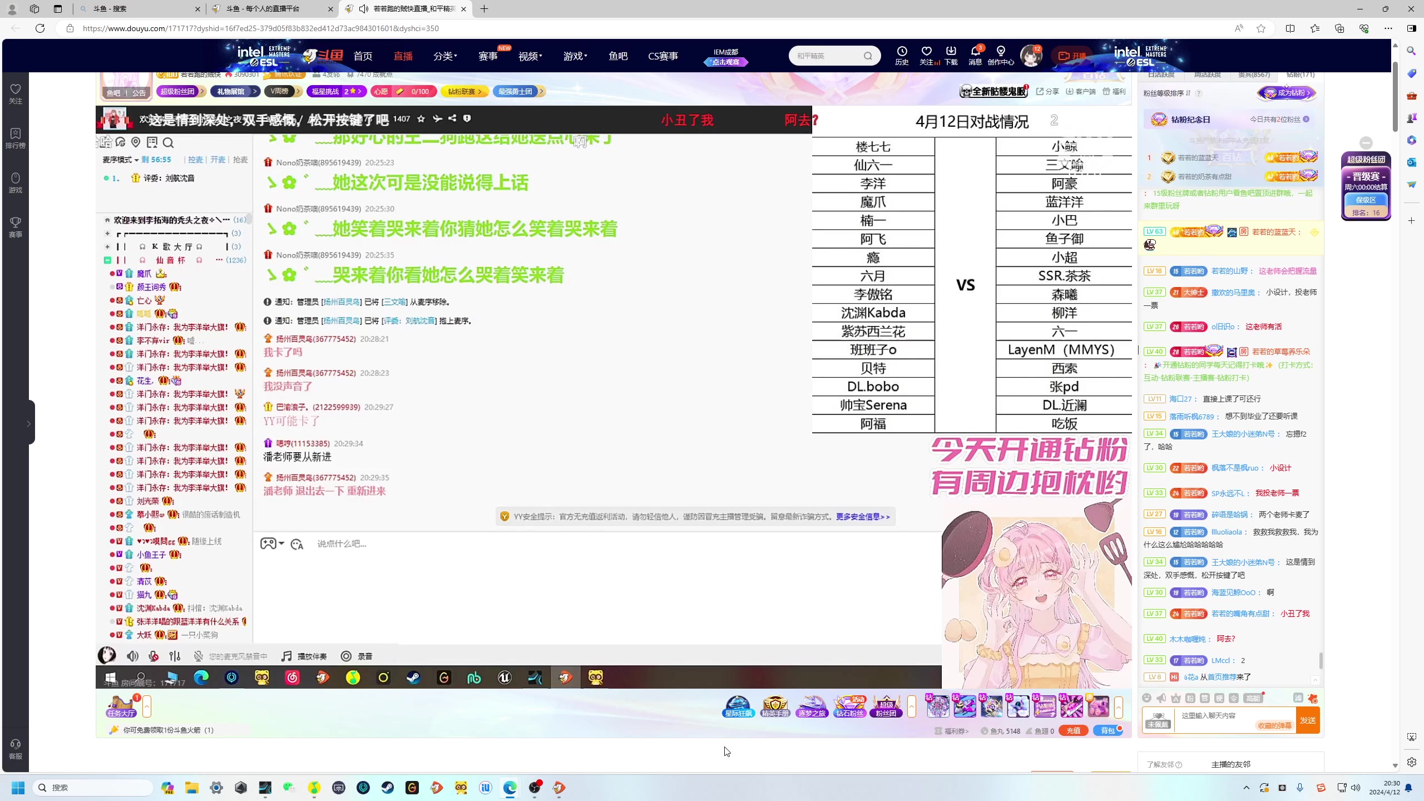Expand the activity icons up-arrow next to 粉丝团

point(911,706)
